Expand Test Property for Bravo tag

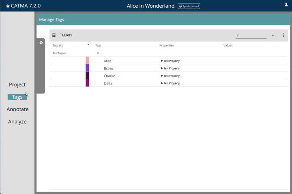[162, 68]
